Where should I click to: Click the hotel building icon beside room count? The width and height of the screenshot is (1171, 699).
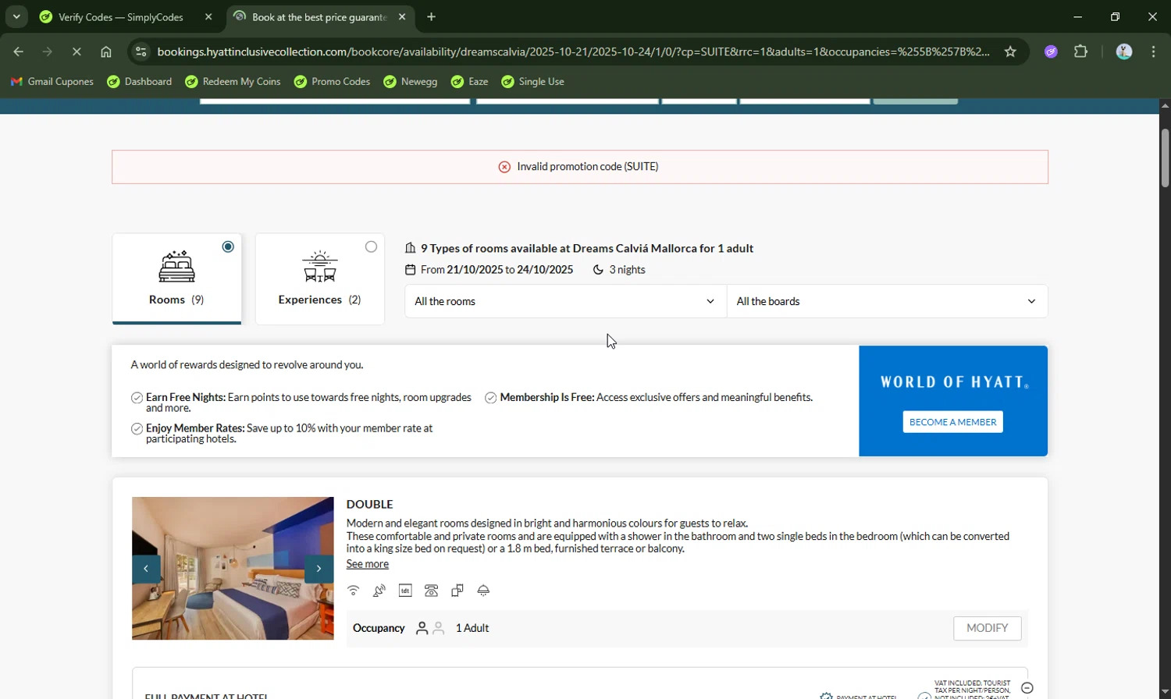point(411,248)
